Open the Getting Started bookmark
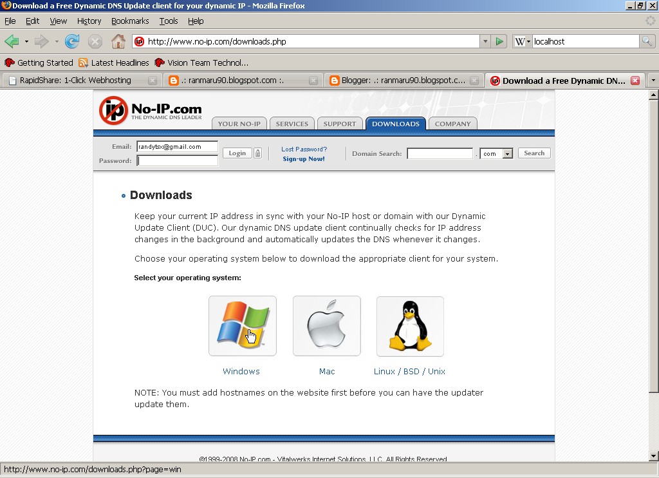 tap(39, 62)
